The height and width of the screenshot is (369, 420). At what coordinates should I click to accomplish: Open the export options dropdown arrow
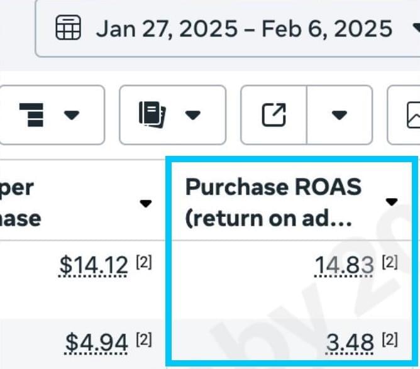(340, 115)
